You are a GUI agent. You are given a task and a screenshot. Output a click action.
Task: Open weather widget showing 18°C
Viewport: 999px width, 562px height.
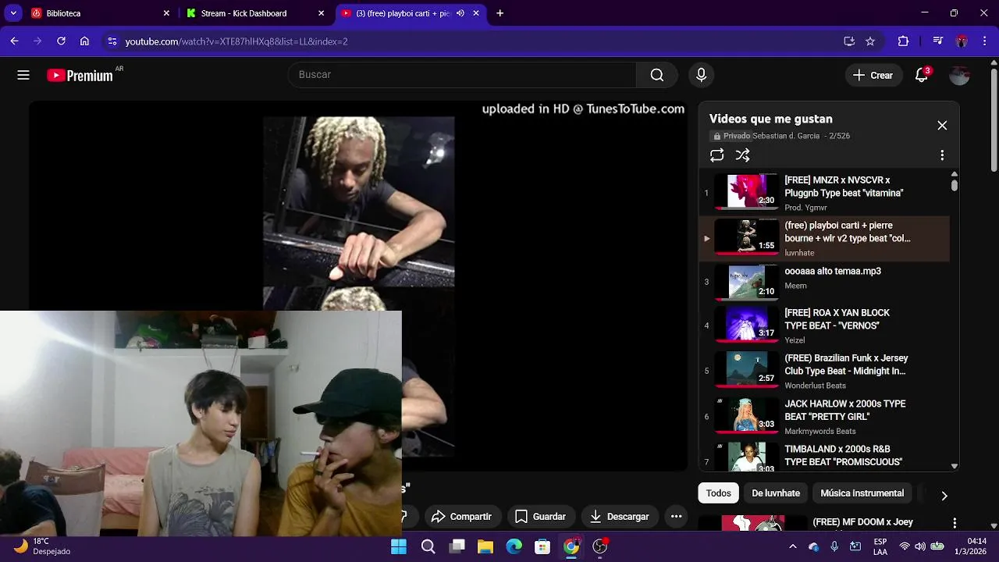[x=44, y=546]
